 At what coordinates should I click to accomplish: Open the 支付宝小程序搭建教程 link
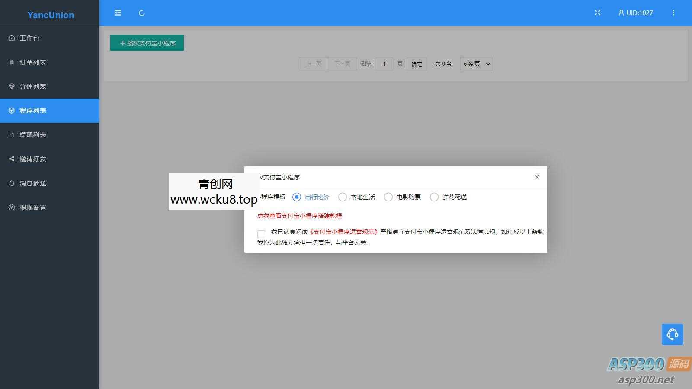click(x=299, y=216)
